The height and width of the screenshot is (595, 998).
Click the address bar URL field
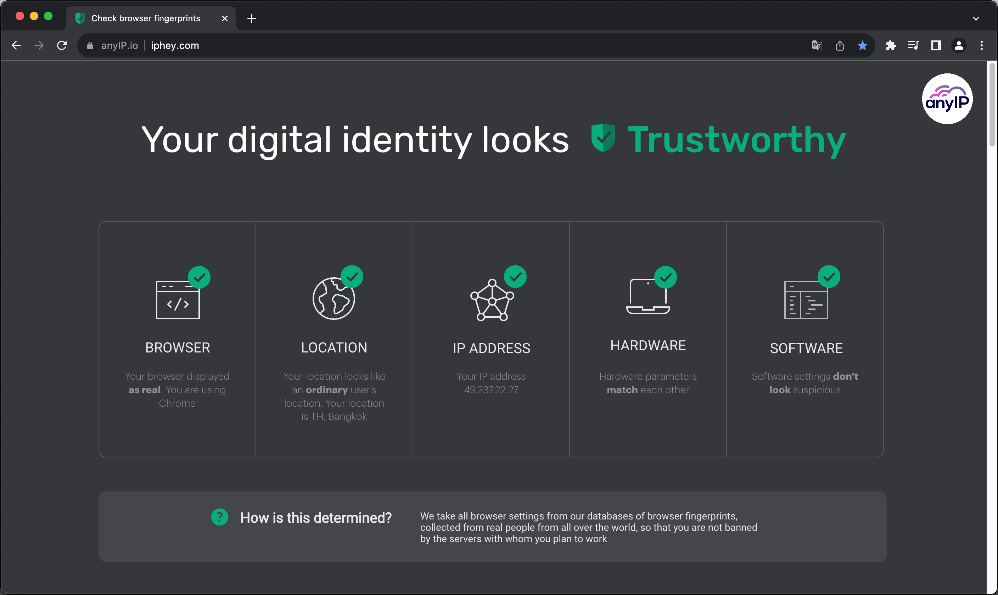coord(441,46)
